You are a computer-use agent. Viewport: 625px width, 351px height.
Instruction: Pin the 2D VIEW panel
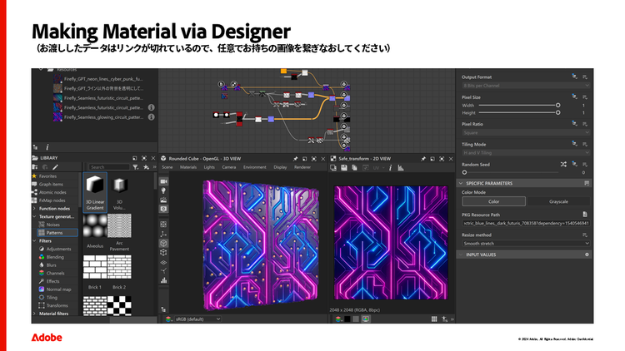[422, 159]
